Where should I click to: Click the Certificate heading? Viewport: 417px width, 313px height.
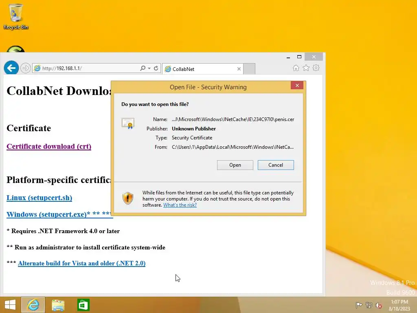point(29,128)
